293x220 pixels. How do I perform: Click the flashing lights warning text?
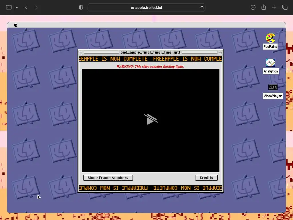(x=151, y=66)
